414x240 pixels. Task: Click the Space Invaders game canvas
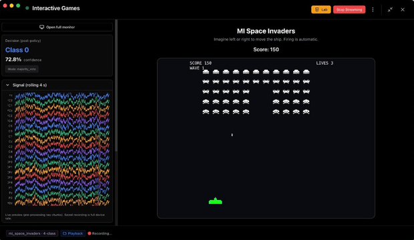click(266, 138)
